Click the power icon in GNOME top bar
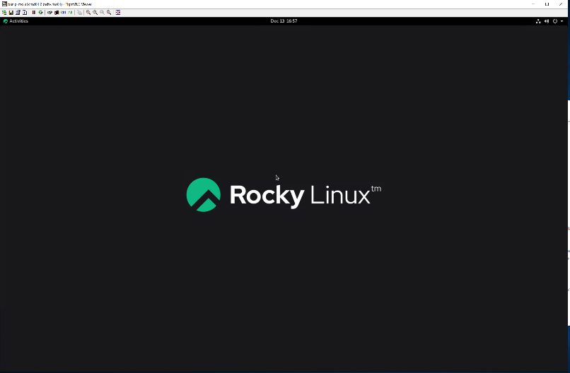 (555, 21)
